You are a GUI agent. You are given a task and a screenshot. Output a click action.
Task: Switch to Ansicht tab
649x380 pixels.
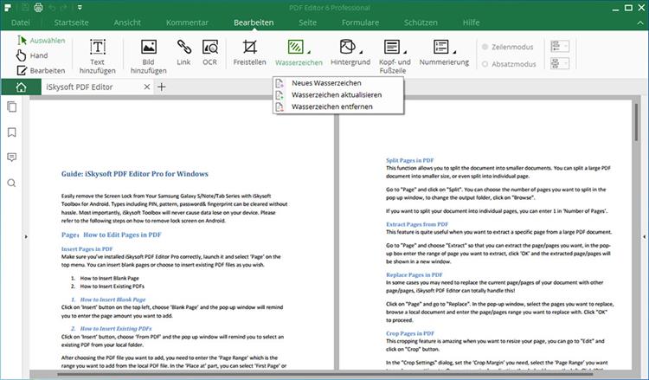pyautogui.click(x=127, y=23)
